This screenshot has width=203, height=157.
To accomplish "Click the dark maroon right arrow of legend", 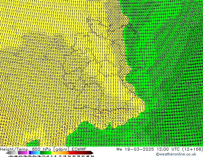I will (92, 153).
